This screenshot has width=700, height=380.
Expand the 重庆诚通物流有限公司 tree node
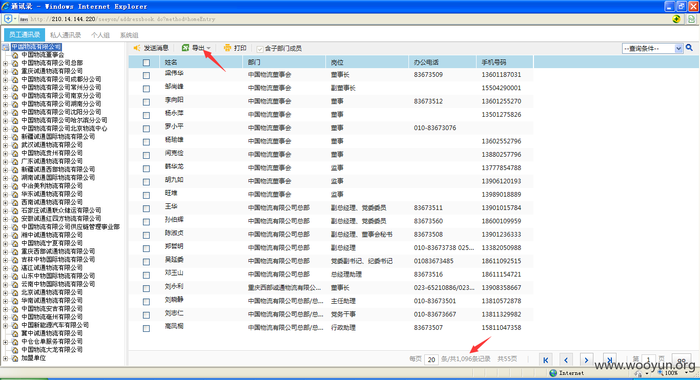point(6,71)
